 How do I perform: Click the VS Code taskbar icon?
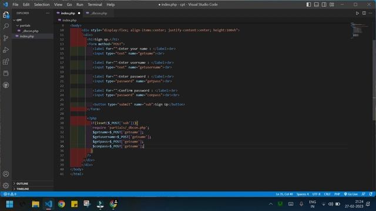click(x=48, y=204)
